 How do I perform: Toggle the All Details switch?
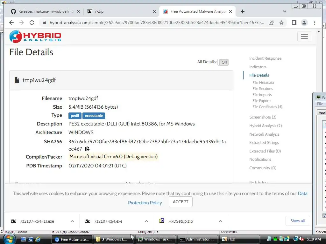click(223, 62)
